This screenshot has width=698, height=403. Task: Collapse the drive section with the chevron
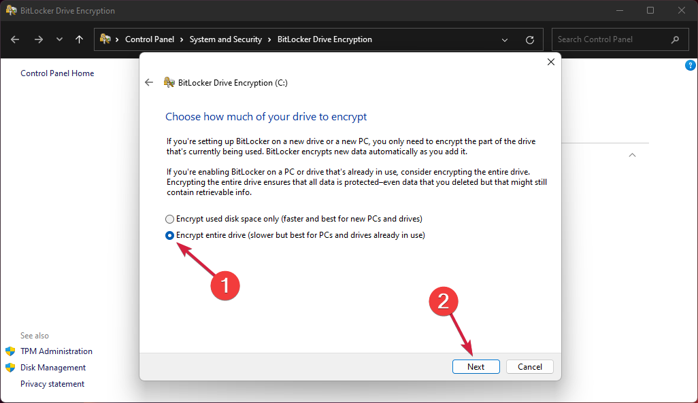pos(632,155)
